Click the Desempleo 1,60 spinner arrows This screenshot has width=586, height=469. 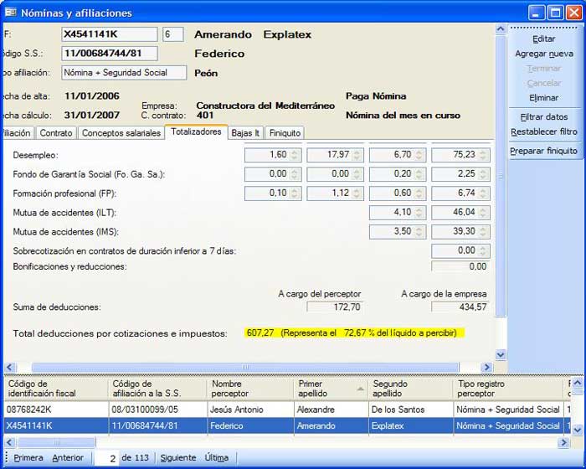click(x=295, y=155)
